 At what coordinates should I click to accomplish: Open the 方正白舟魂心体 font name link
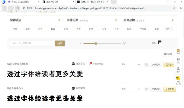(15, 88)
